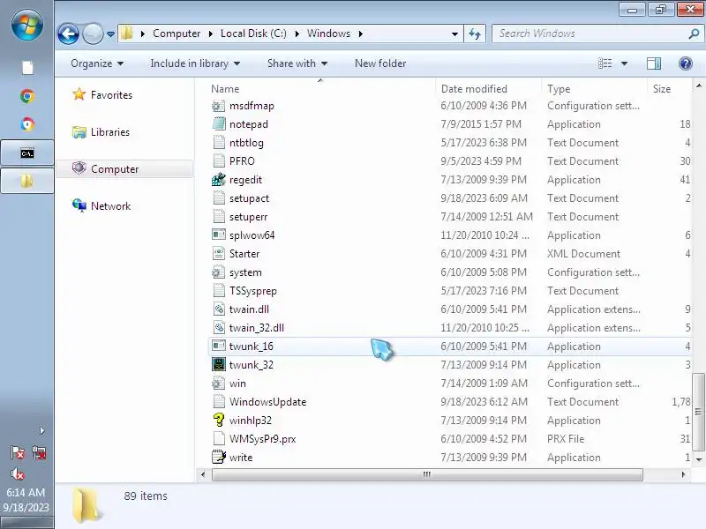Select the setuperr file
Viewport: 706px width, 529px height.
point(248,217)
